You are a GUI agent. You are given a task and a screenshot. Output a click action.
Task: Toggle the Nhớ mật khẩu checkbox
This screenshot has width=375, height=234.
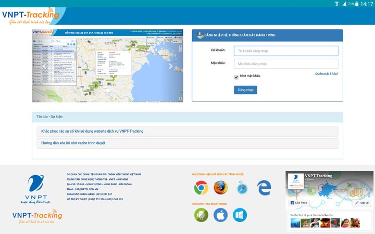(236, 77)
